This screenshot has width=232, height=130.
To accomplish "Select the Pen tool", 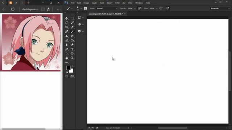I will (67, 49).
